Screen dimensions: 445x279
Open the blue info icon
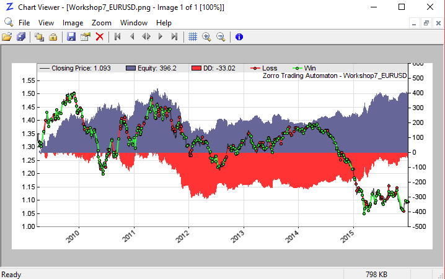point(239,37)
